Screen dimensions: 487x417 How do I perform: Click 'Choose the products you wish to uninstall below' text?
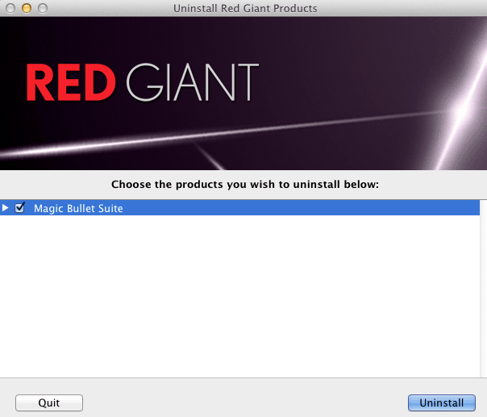tap(245, 184)
